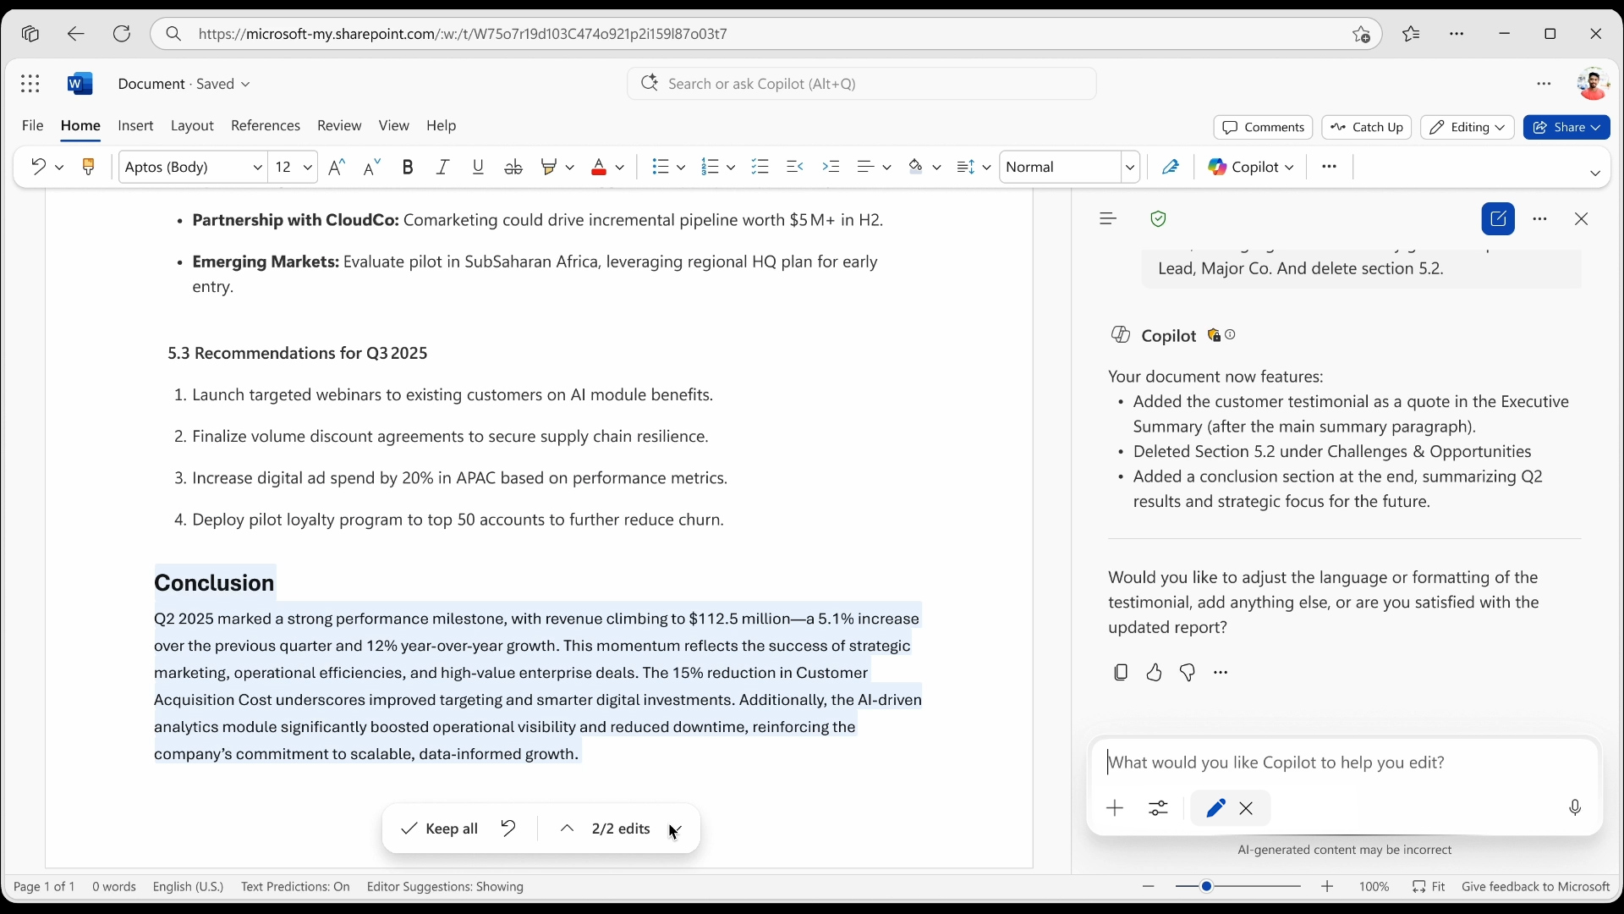Open the Editing mode dropdown
The image size is (1624, 914).
click(x=1467, y=127)
